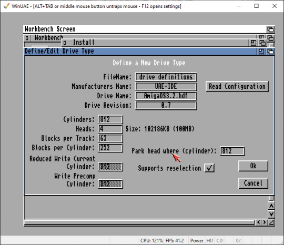Screen dimensions: 284x245
Task: Click the WinUAE checkmark icon in the title bar
Action: click(x=7, y=6)
